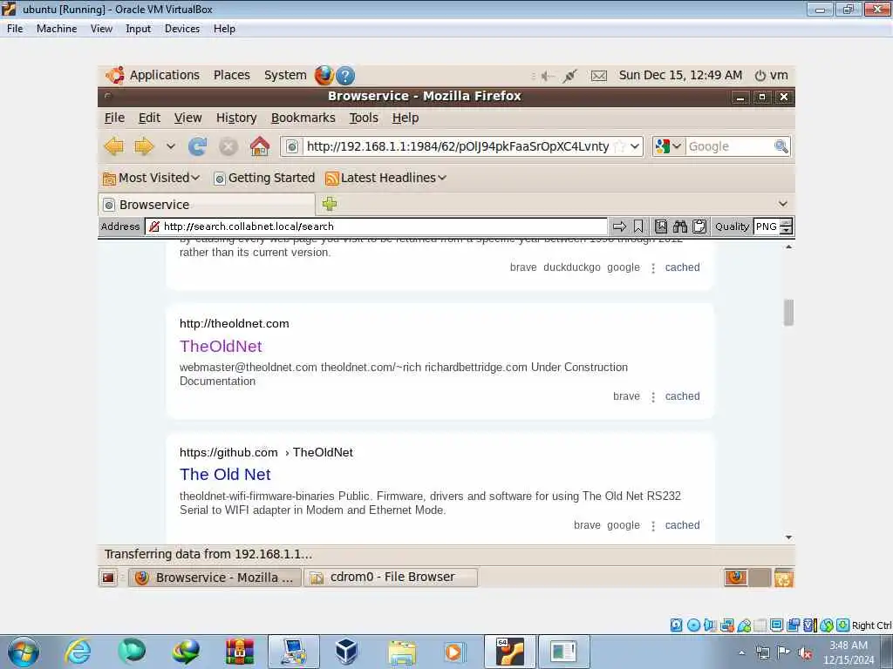Screen dimensions: 893x669
Task: Open the Bookmarks menu in Firefox
Action: tap(303, 118)
